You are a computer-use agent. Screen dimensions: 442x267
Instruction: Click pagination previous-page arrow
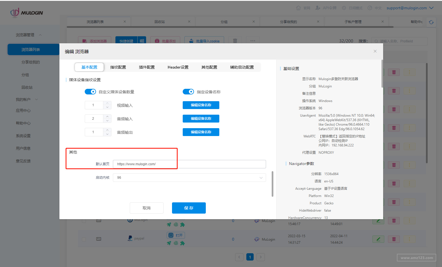(239, 257)
